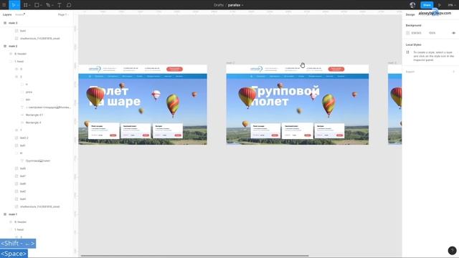Screen dimensions: 459x258
Task: Start presentation with the Present play icon
Action: pos(440,5)
